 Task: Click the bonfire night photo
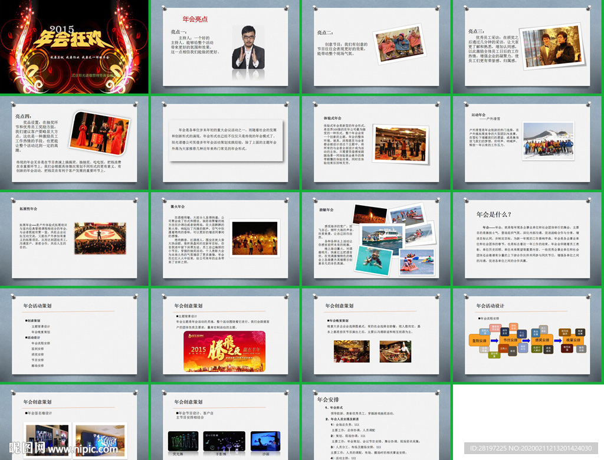pyautogui.click(x=255, y=238)
